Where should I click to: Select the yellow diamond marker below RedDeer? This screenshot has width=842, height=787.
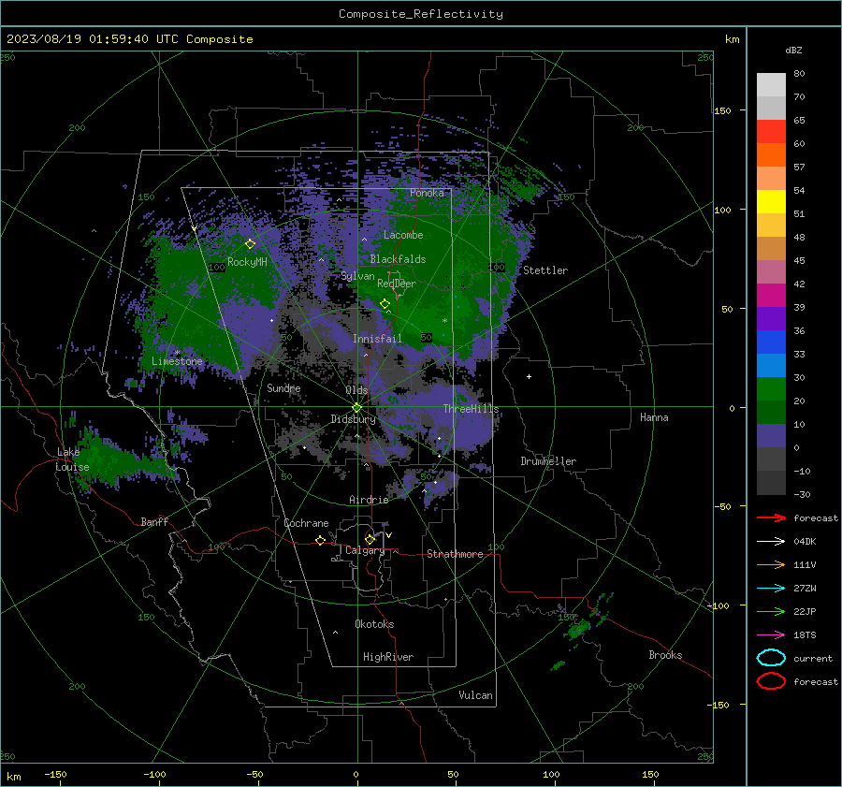coord(385,304)
